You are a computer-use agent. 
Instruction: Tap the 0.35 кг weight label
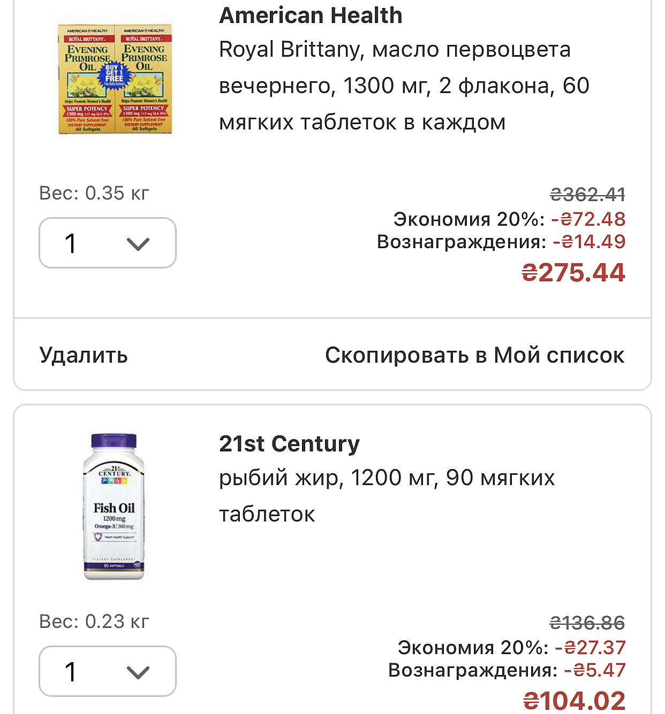pos(94,193)
